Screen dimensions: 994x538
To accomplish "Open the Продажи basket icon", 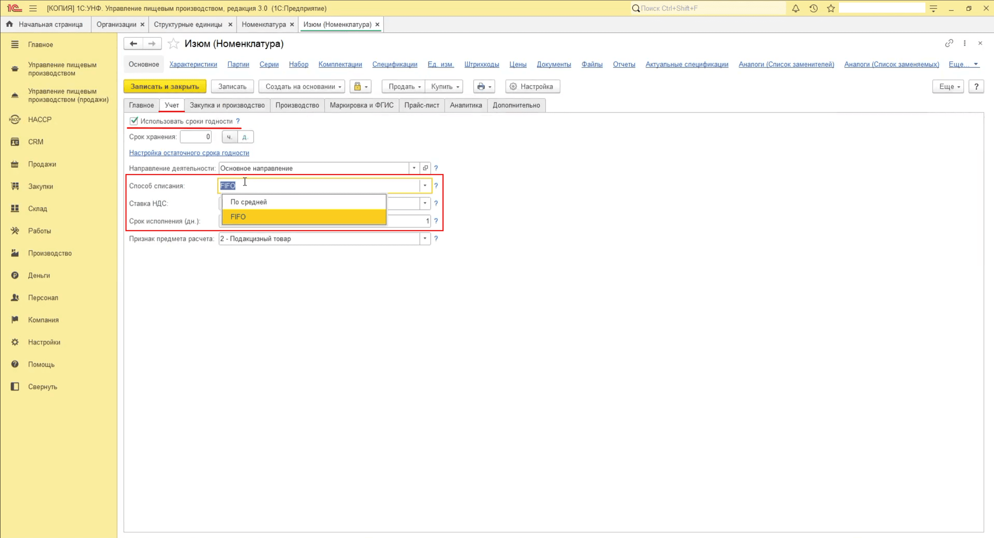I will [x=15, y=164].
